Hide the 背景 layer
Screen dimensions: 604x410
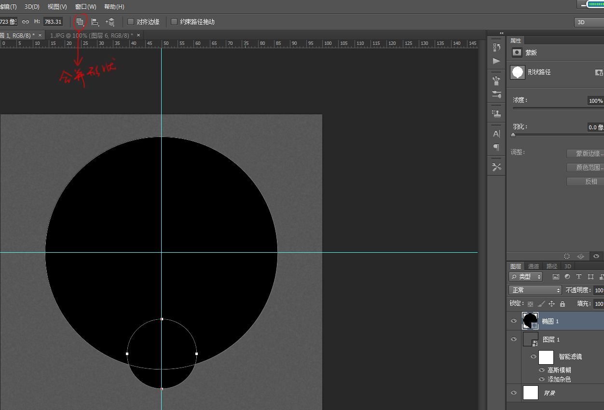click(514, 393)
